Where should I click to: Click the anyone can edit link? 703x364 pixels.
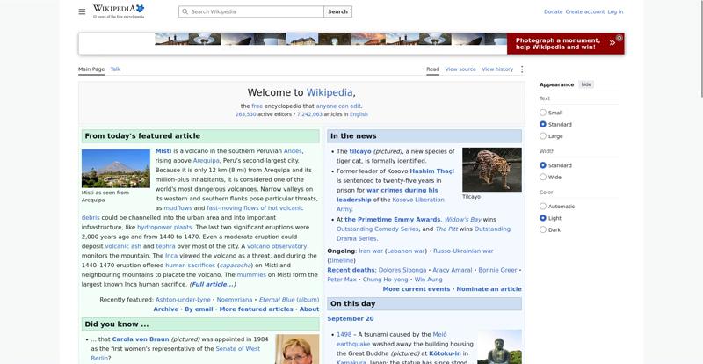click(x=338, y=106)
